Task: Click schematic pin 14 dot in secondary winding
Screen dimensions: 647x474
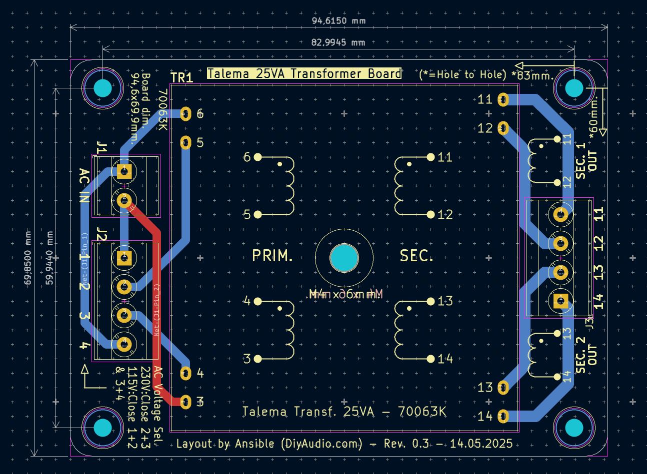Action: click(430, 359)
